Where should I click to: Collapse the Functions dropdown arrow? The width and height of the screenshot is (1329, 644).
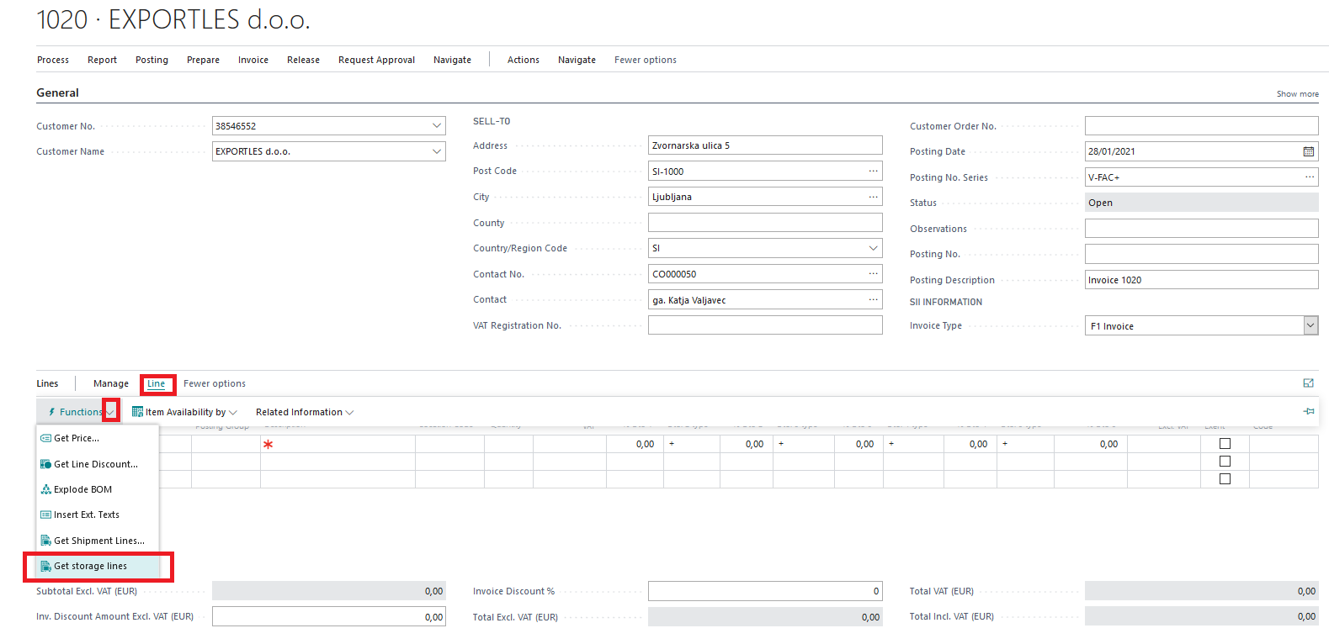(x=111, y=412)
